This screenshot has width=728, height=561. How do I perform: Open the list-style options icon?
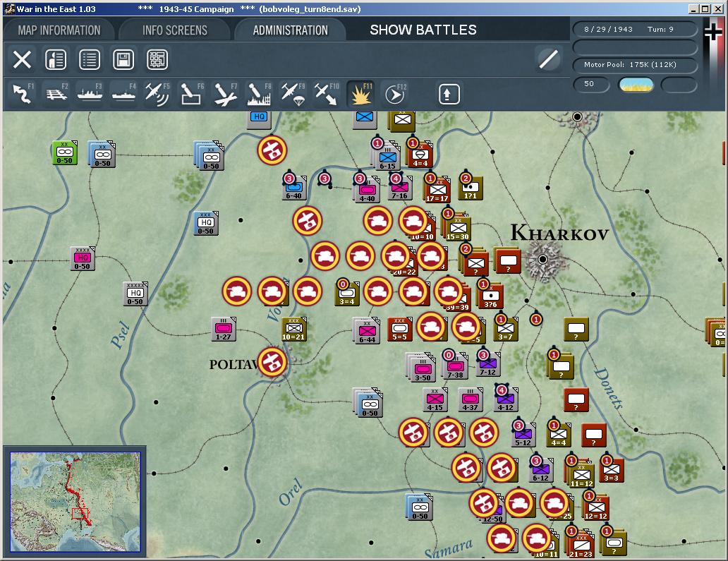[90, 60]
